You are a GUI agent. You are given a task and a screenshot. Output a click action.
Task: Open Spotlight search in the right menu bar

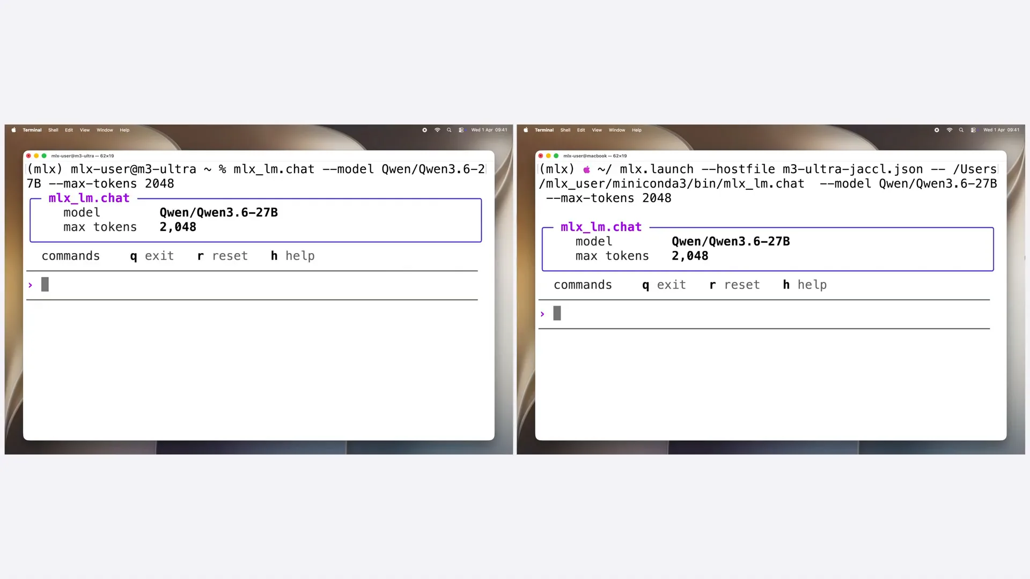(x=961, y=130)
